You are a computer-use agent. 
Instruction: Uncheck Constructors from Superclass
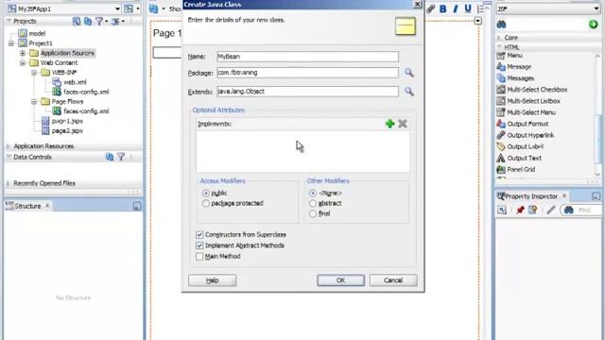tap(199, 234)
